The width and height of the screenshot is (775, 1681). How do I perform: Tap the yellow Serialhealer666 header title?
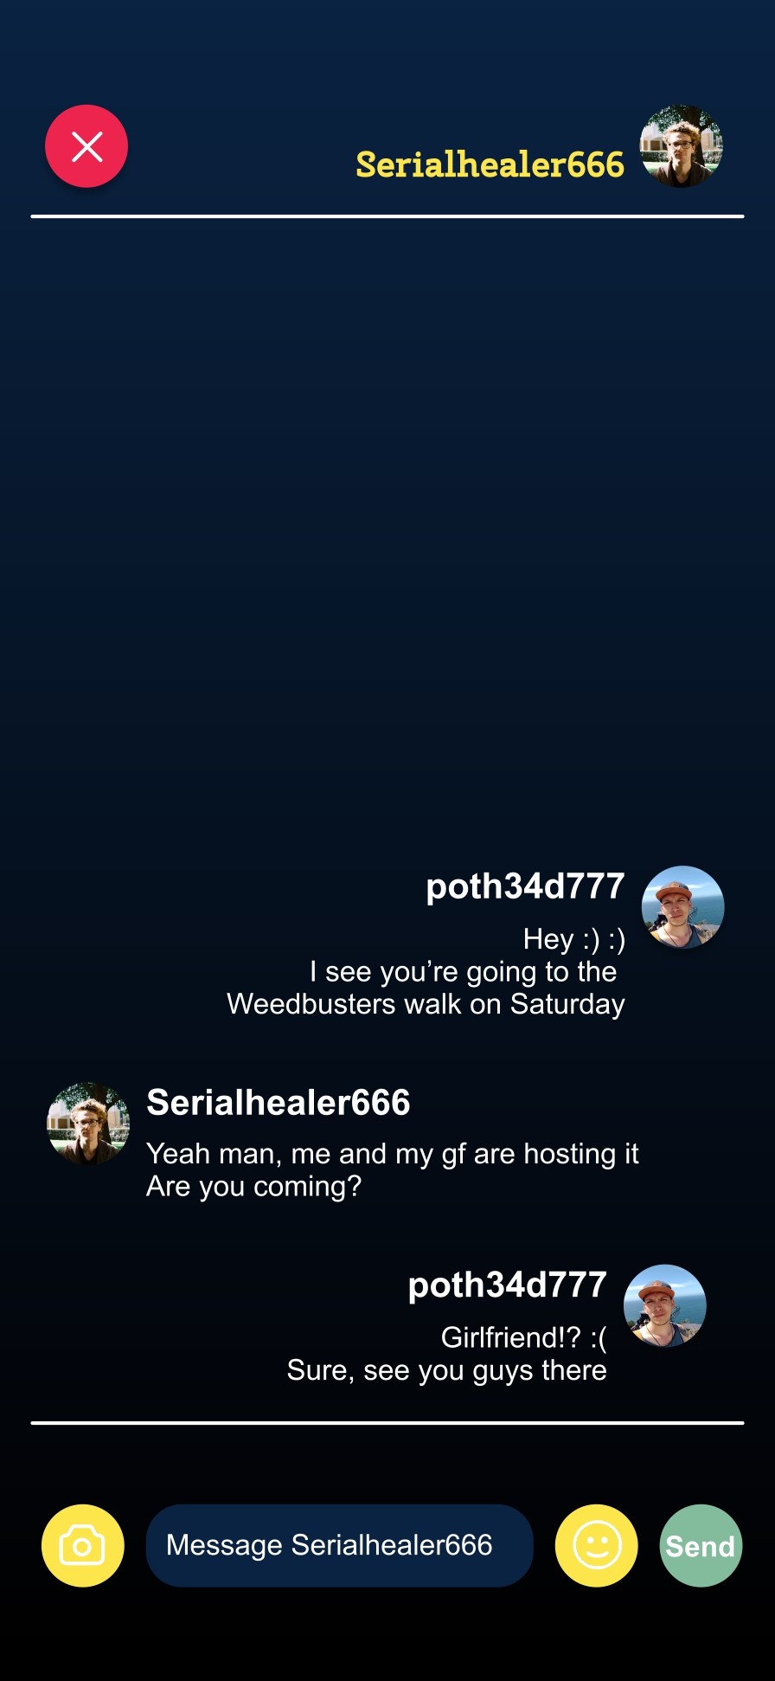[x=490, y=164]
